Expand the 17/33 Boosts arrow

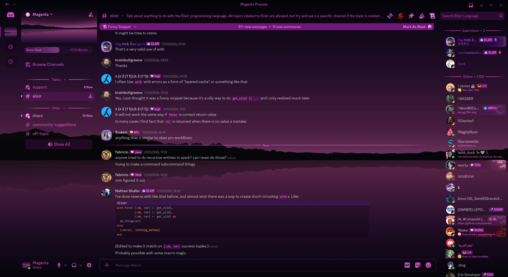90,50
